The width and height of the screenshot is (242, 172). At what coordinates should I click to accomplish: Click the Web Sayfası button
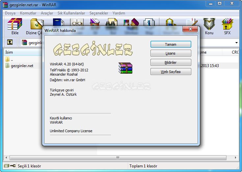[171, 72]
